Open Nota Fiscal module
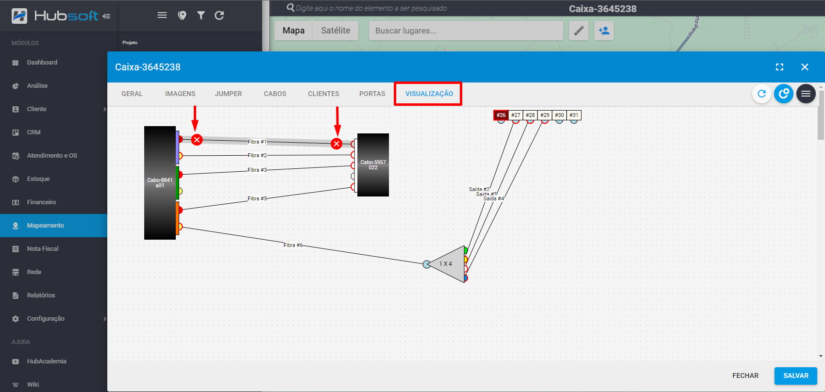The image size is (825, 392). pos(53,249)
